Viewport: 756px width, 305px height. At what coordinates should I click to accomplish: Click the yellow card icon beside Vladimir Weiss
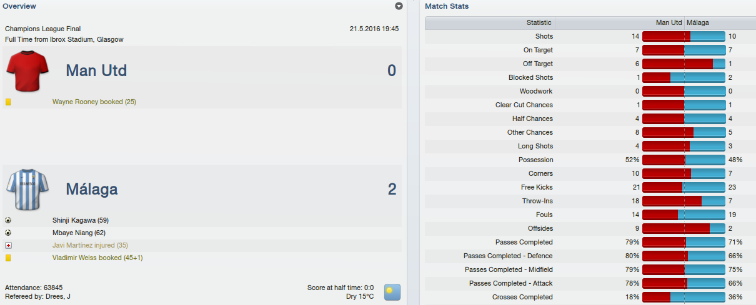coord(8,258)
